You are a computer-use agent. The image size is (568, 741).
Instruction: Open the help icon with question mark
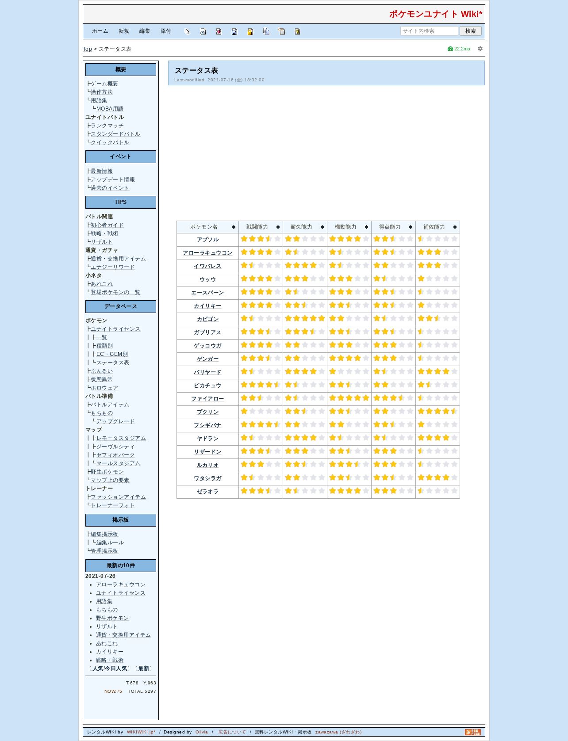297,31
